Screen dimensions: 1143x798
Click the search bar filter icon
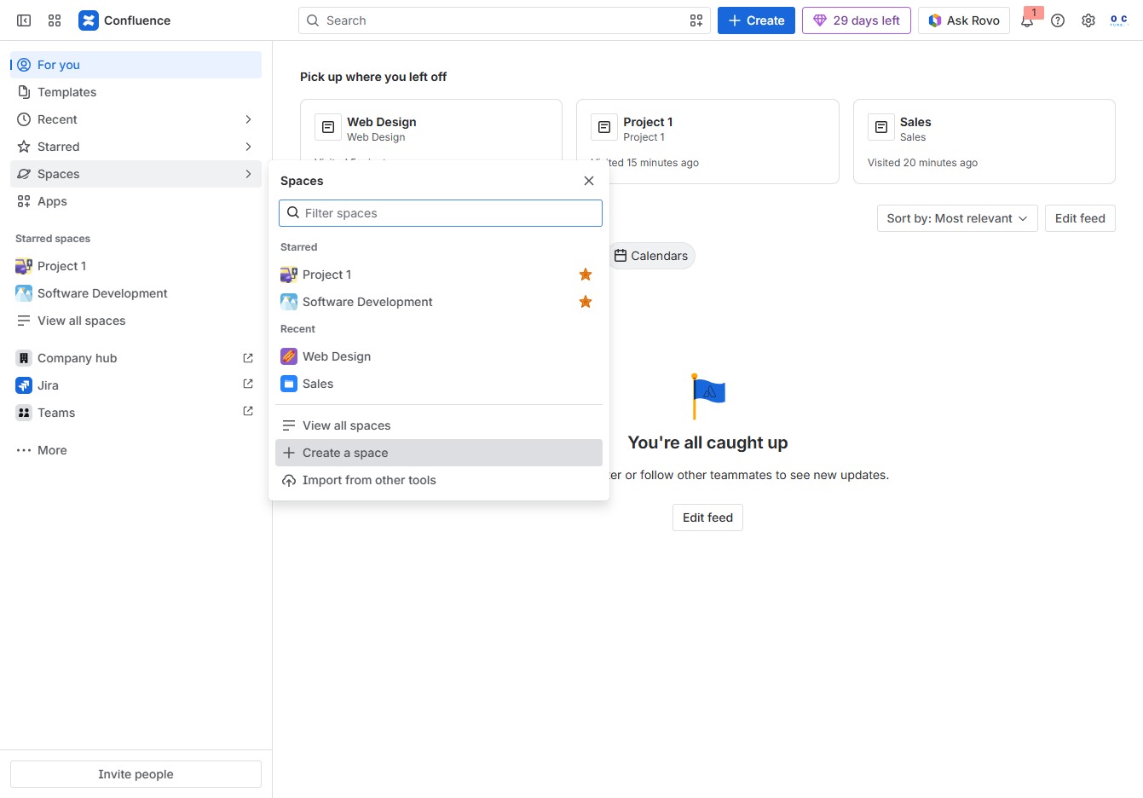pos(696,20)
